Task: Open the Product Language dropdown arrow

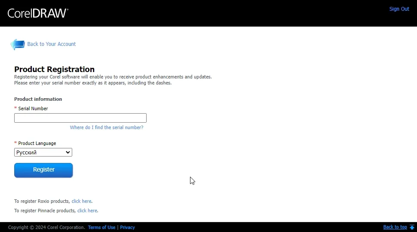Action: click(67, 152)
